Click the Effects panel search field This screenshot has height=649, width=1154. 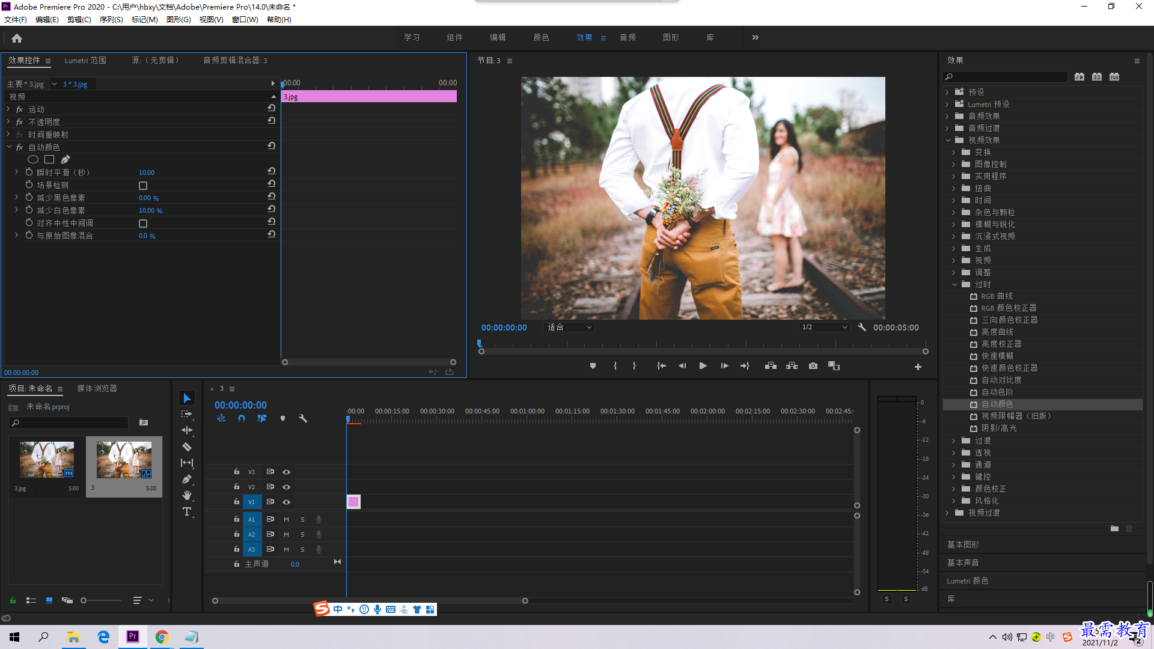click(1005, 77)
